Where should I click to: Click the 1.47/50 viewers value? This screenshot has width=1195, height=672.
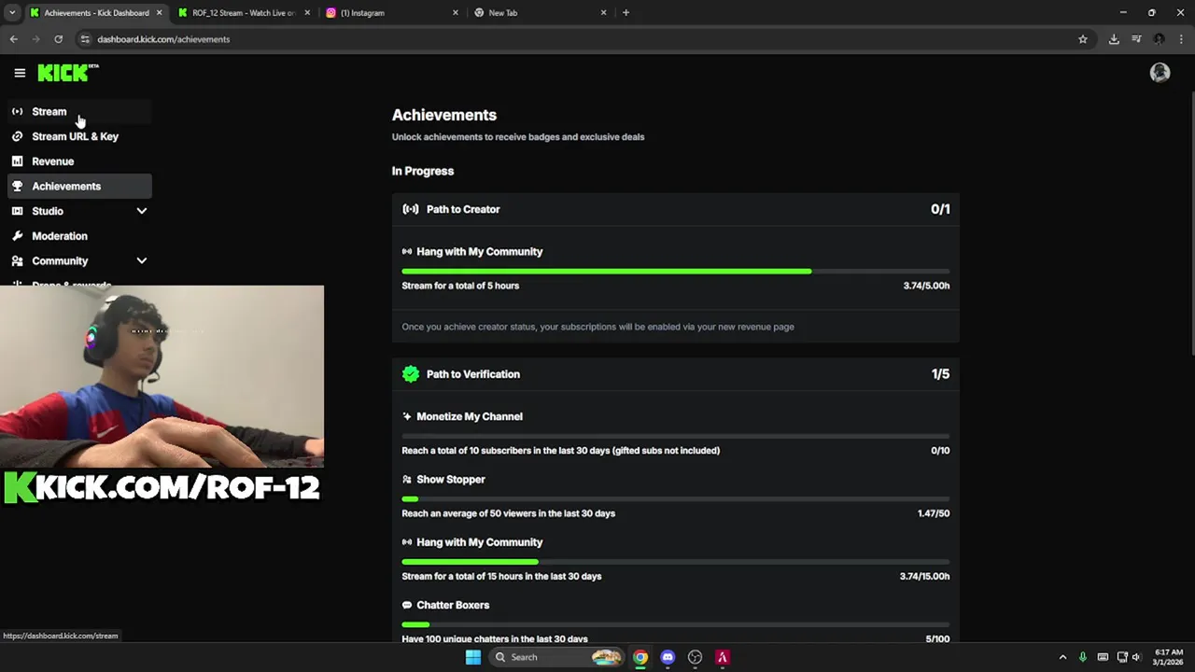(x=934, y=513)
